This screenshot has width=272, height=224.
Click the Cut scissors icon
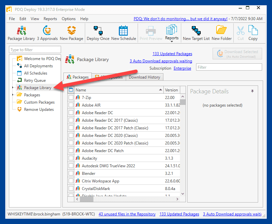tap(241, 33)
